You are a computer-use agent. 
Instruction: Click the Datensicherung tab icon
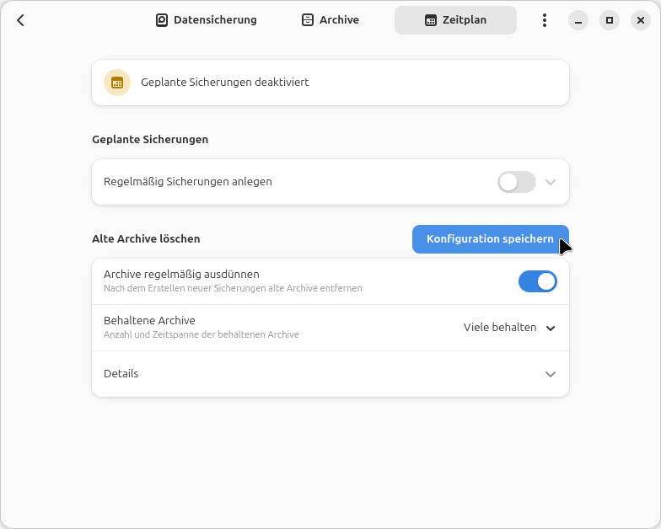point(162,20)
